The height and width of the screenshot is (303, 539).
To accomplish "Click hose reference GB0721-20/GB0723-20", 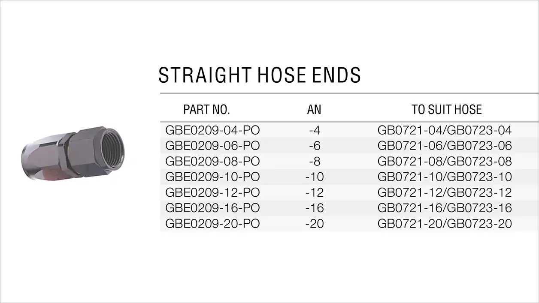I will point(445,224).
